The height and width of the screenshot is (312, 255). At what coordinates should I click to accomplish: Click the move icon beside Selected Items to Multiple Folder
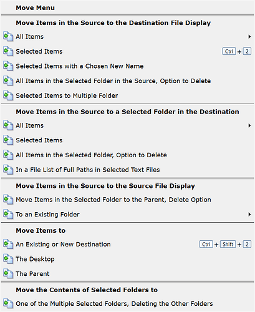pyautogui.click(x=8, y=95)
